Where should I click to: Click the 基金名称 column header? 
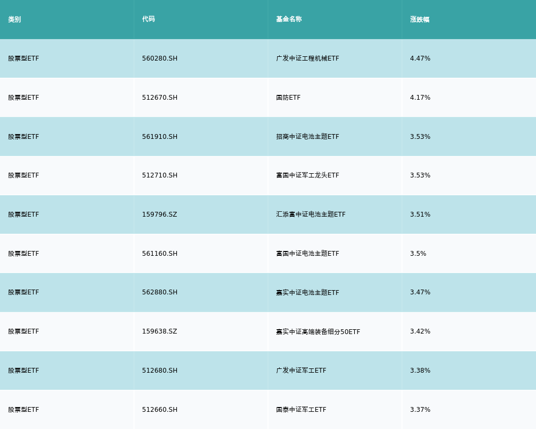click(289, 19)
